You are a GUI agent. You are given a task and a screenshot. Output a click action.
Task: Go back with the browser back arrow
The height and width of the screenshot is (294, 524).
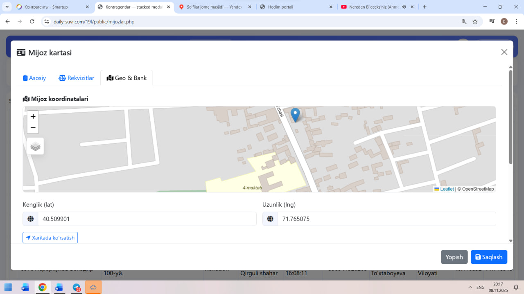pyautogui.click(x=7, y=21)
